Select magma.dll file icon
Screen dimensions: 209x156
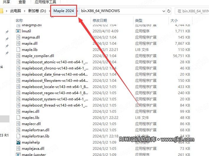18,37
